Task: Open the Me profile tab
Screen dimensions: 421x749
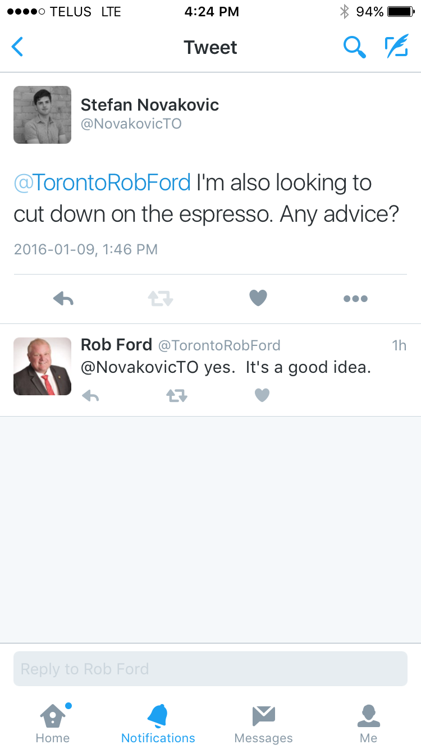Action: click(x=369, y=723)
